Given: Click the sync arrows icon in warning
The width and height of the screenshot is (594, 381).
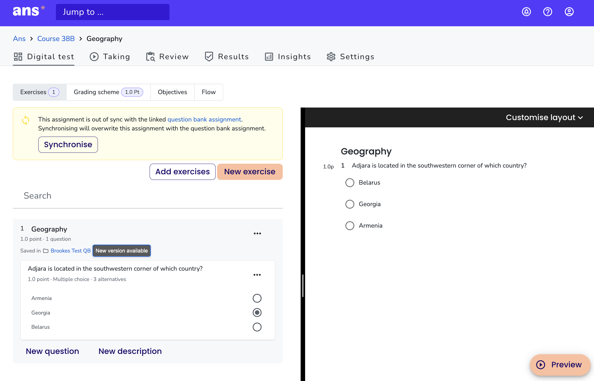Looking at the screenshot, I should [26, 120].
